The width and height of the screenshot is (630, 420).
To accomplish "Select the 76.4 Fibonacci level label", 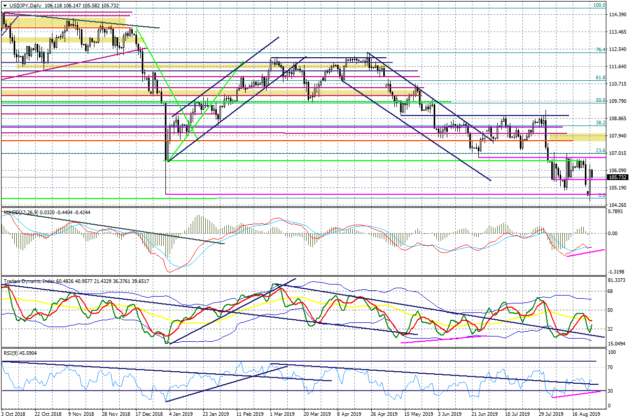I will point(600,50).
